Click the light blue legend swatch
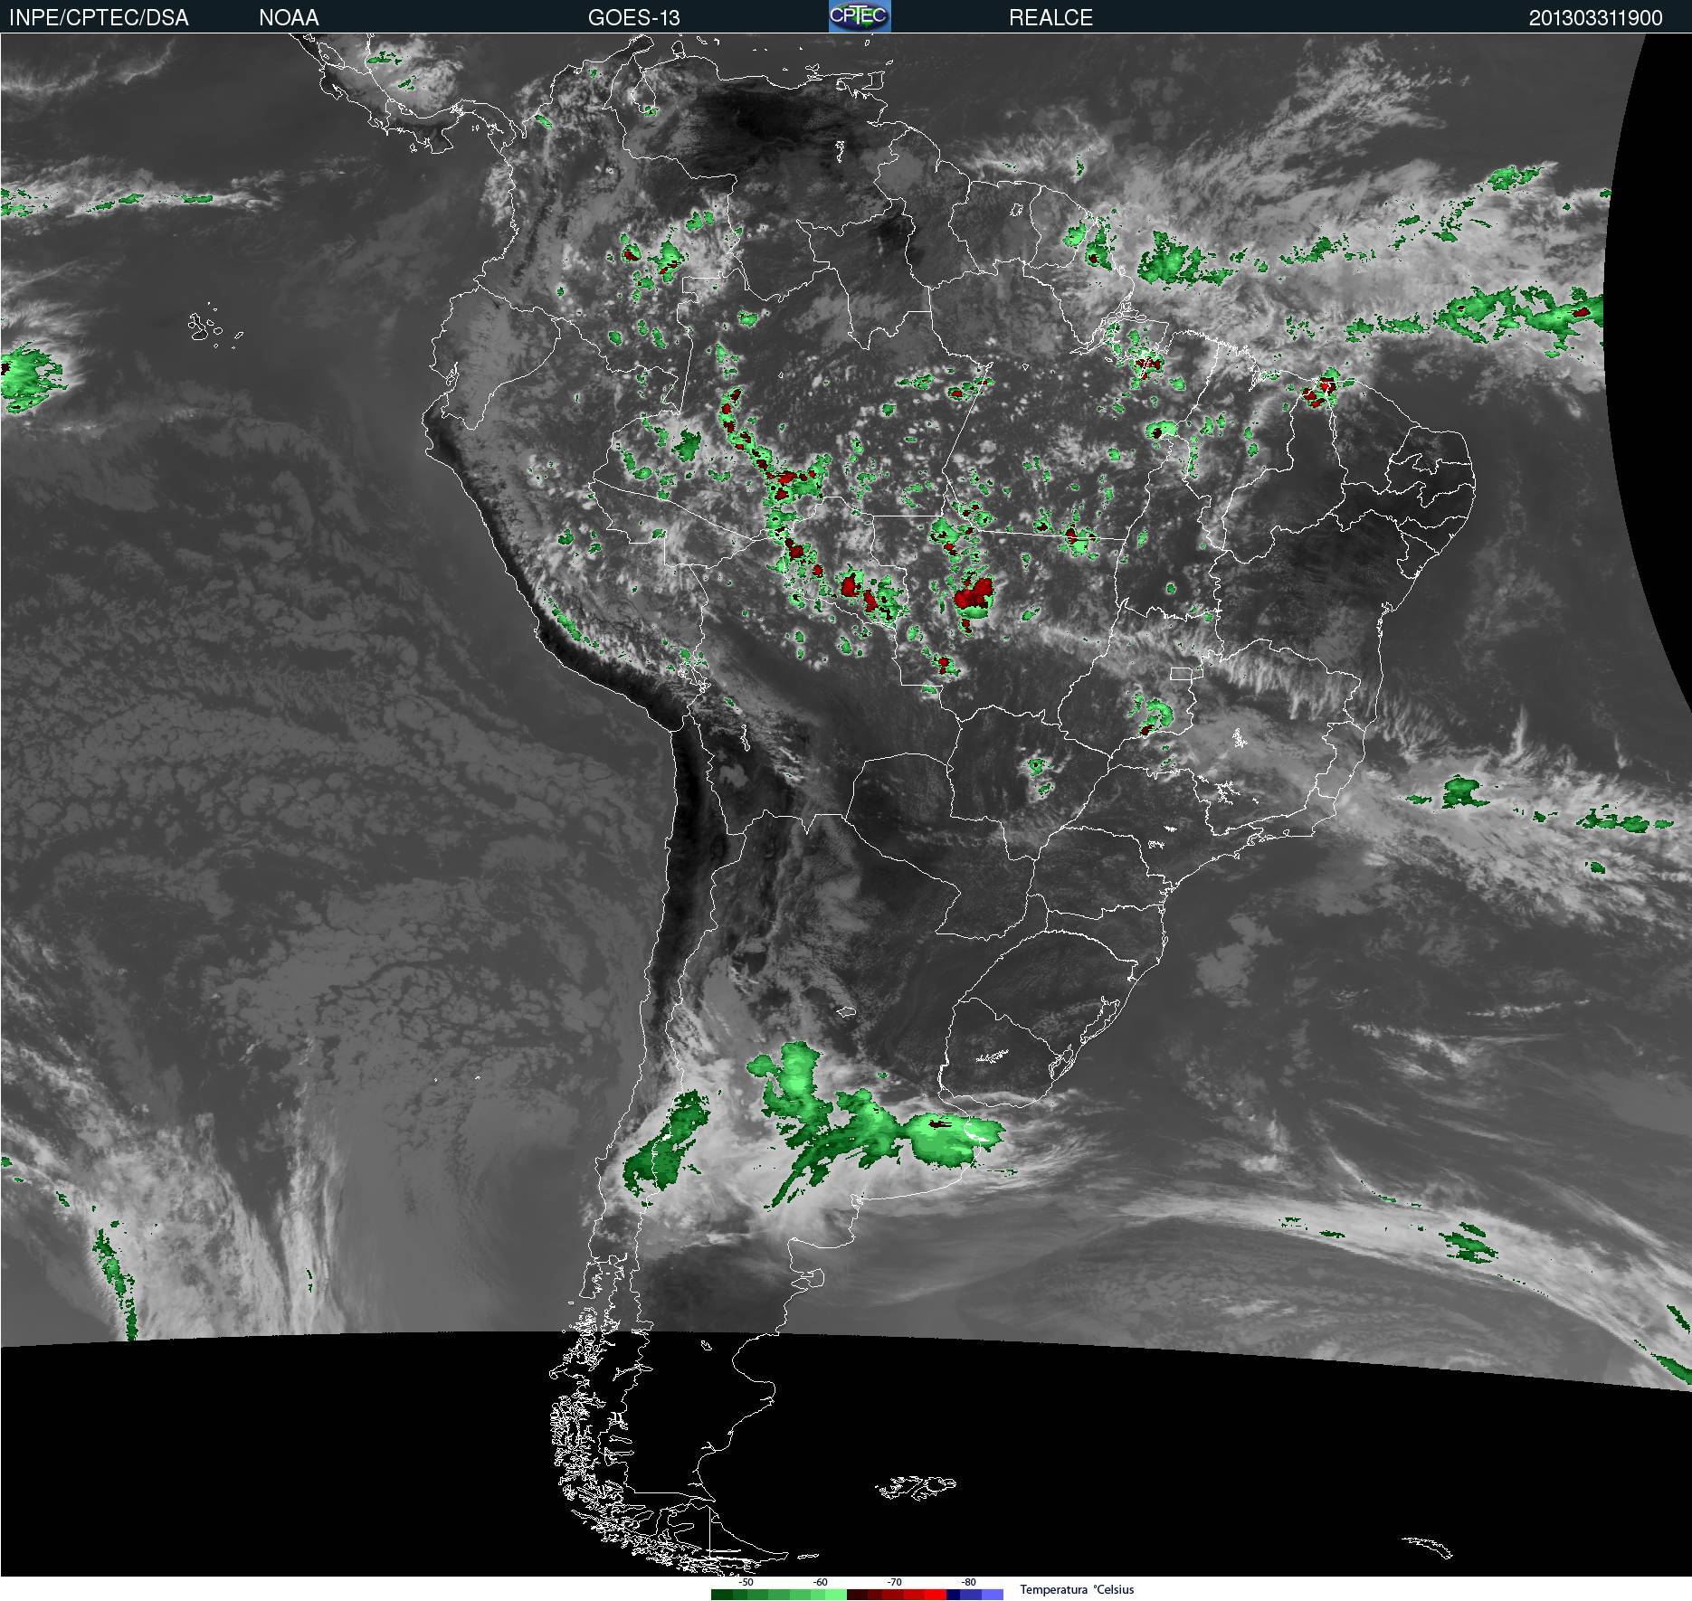The height and width of the screenshot is (1601, 1692). (x=993, y=1594)
